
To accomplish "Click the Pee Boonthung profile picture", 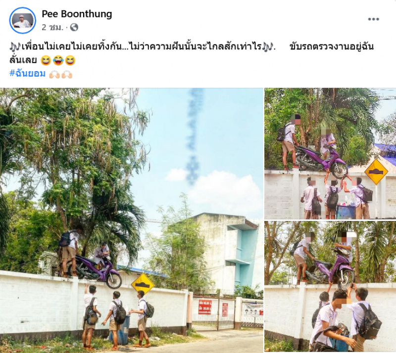I will [x=22, y=20].
